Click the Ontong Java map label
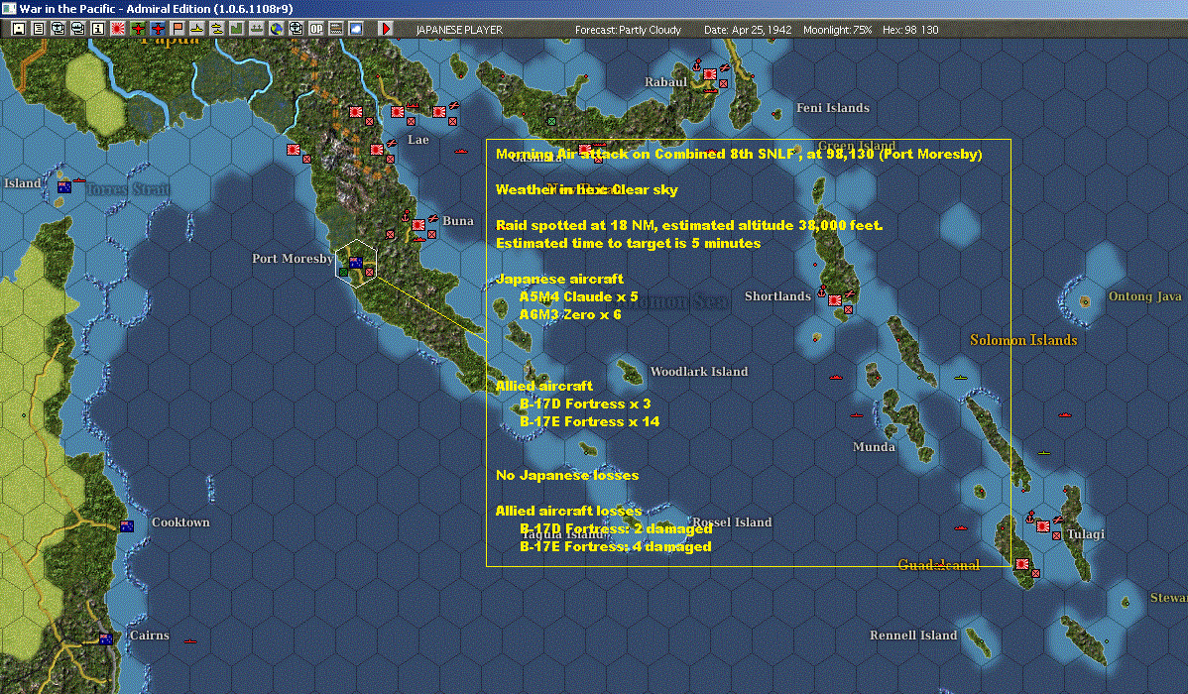 point(1144,296)
